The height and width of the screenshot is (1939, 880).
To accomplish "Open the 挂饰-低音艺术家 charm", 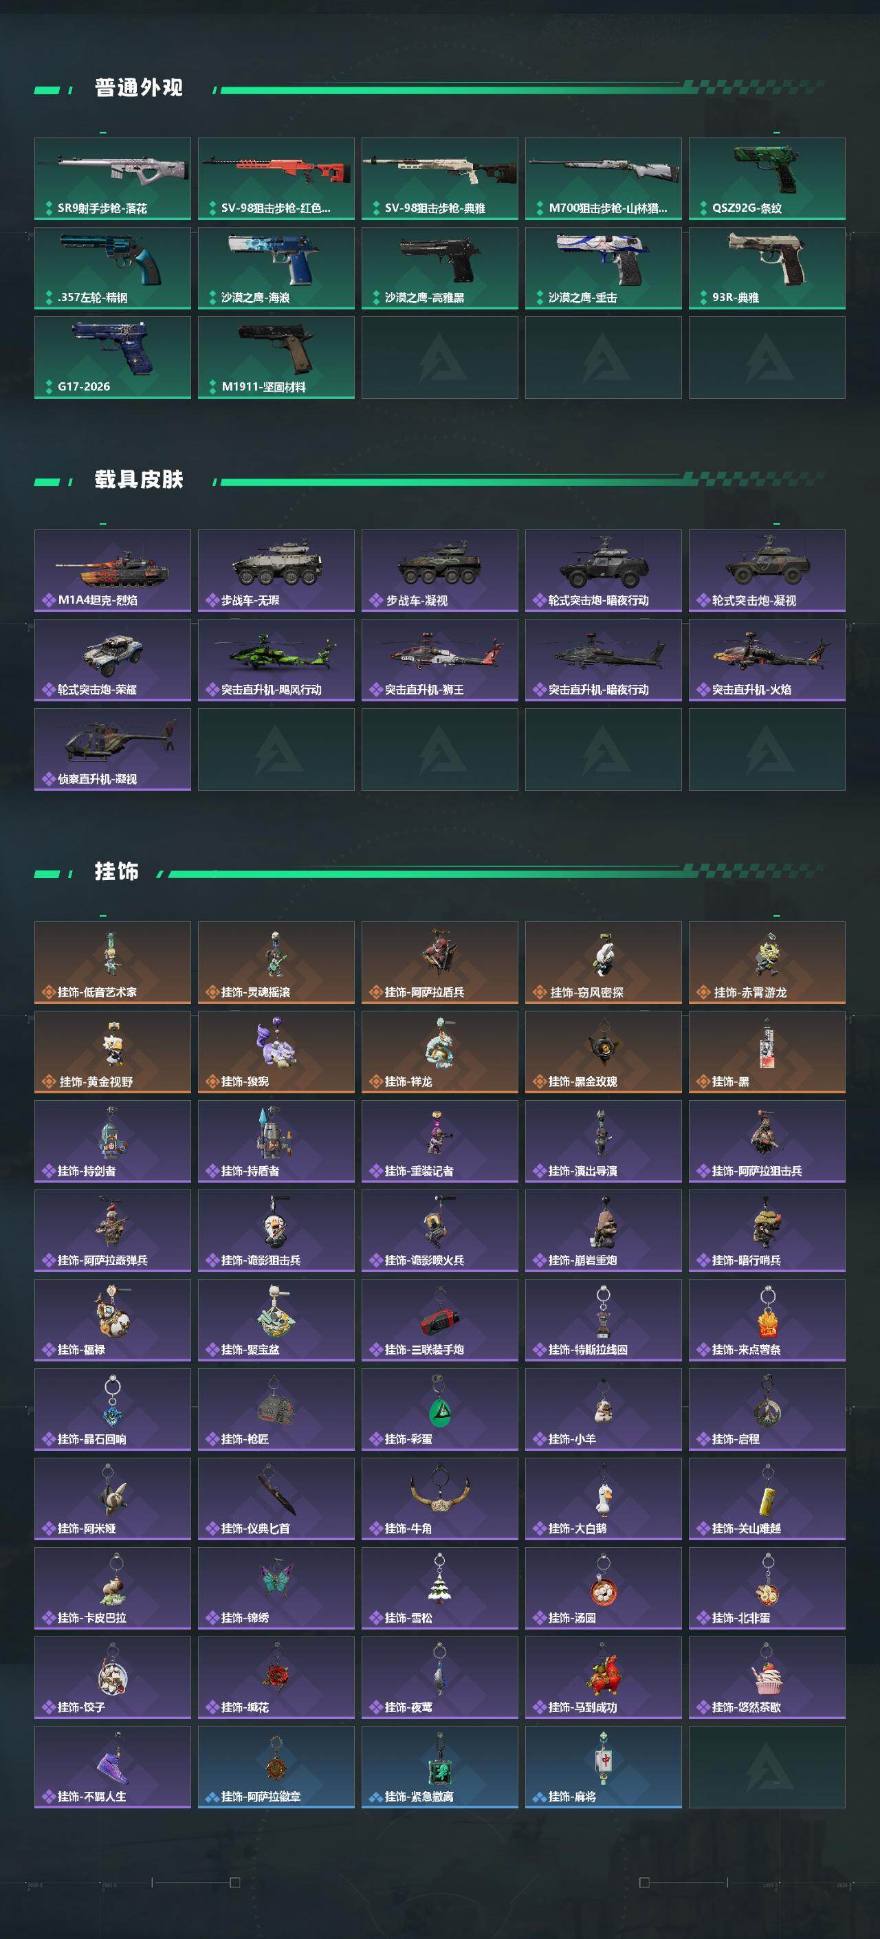I will pos(112,963).
